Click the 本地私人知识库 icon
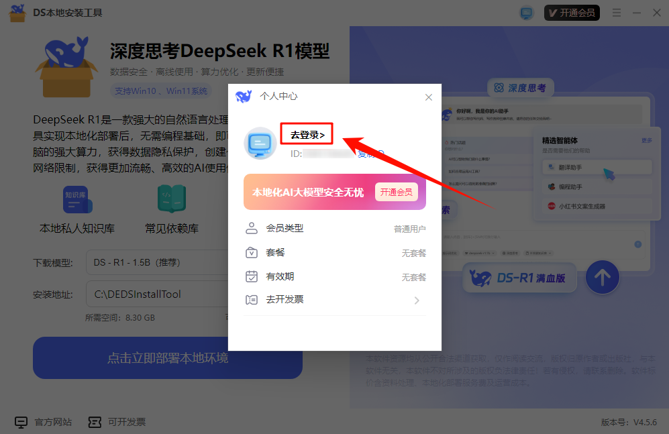This screenshot has width=669, height=434. point(76,199)
